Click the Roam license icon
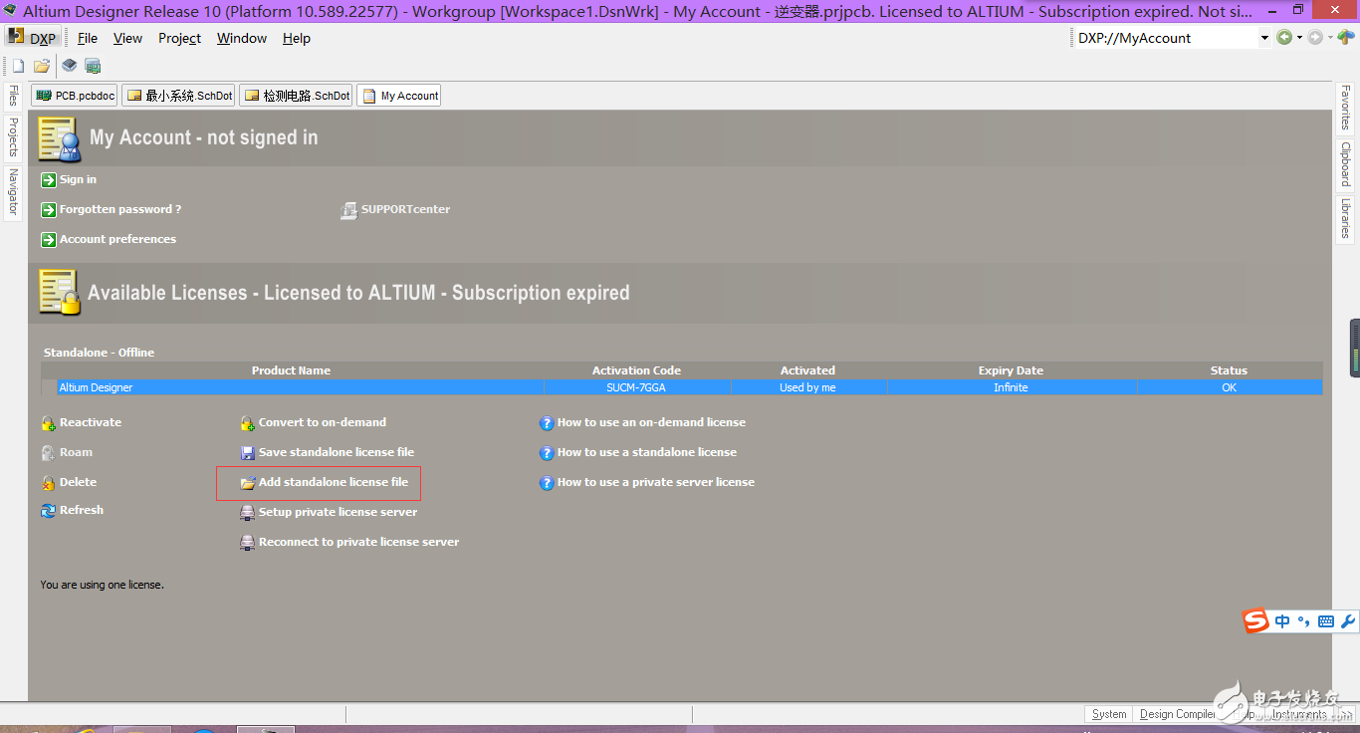Viewport: 1360px width, 733px height. click(x=49, y=453)
